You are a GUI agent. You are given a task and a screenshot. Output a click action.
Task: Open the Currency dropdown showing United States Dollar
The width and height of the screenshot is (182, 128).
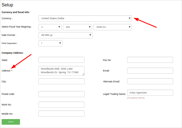[85, 18]
